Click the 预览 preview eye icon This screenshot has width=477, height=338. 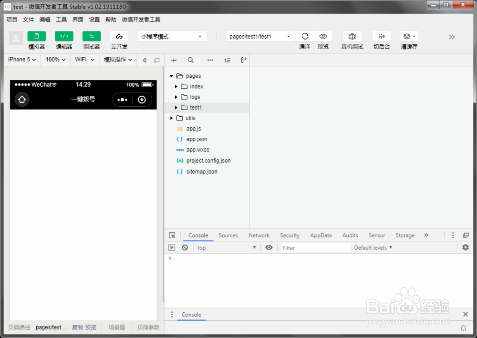(x=323, y=36)
